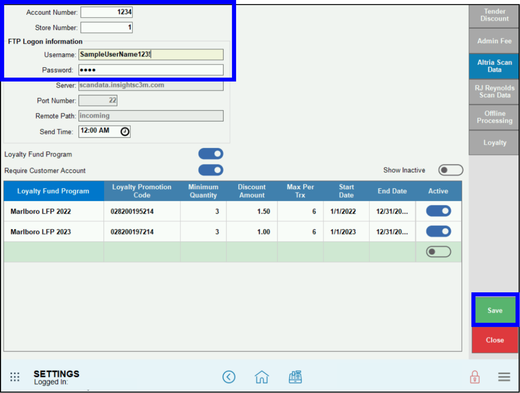Click the 1/1/2022 start date cell
The image size is (520, 393).
pyautogui.click(x=346, y=212)
